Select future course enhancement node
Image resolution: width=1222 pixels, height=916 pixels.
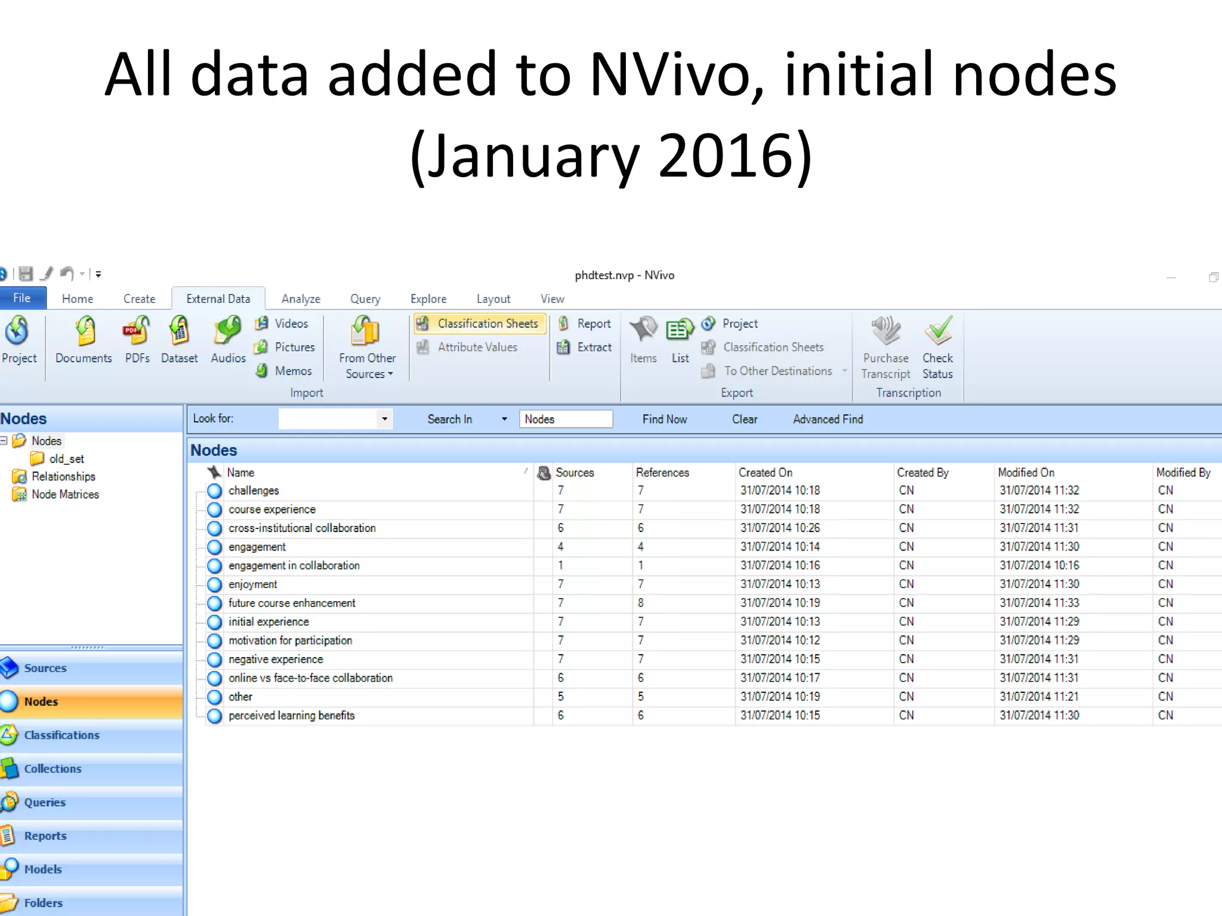(292, 603)
